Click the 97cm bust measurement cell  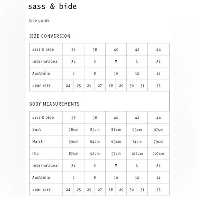point(159,130)
